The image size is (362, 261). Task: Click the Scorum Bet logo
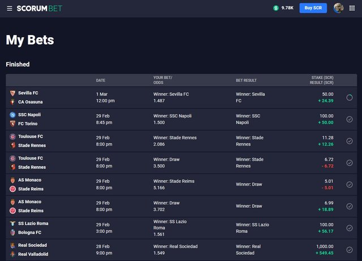40,8
